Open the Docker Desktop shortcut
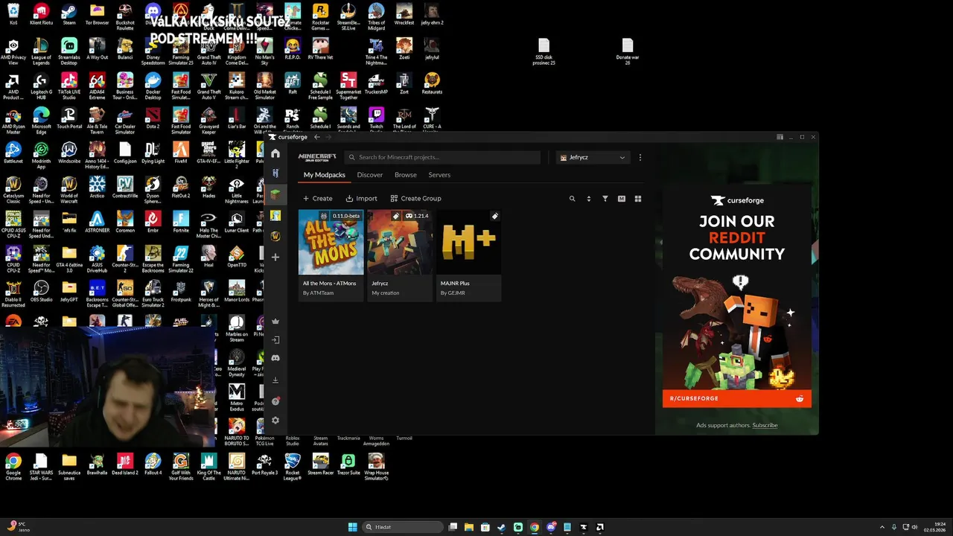953x536 pixels. [x=153, y=85]
